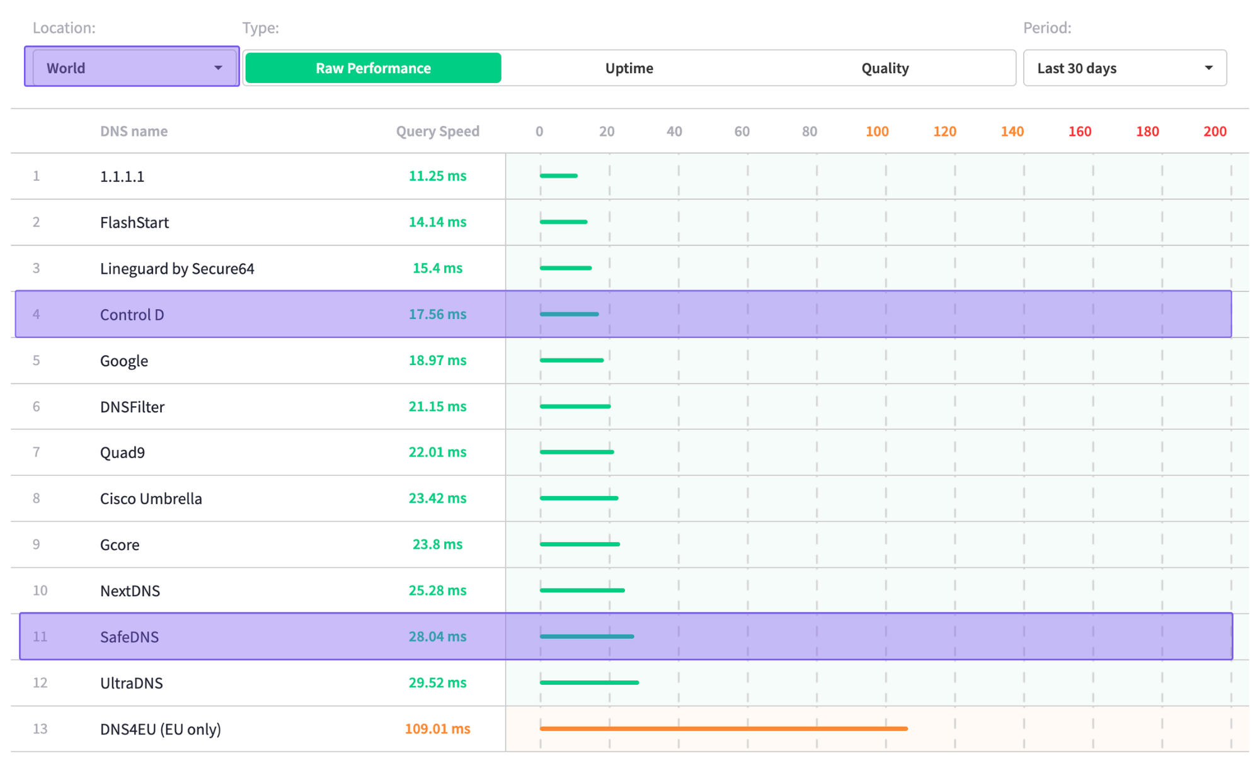Click Quad9 in the list
This screenshot has width=1260, height=761.
point(122,453)
